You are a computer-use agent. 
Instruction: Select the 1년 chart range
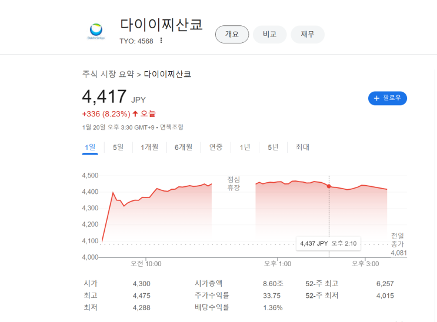pyautogui.click(x=245, y=147)
